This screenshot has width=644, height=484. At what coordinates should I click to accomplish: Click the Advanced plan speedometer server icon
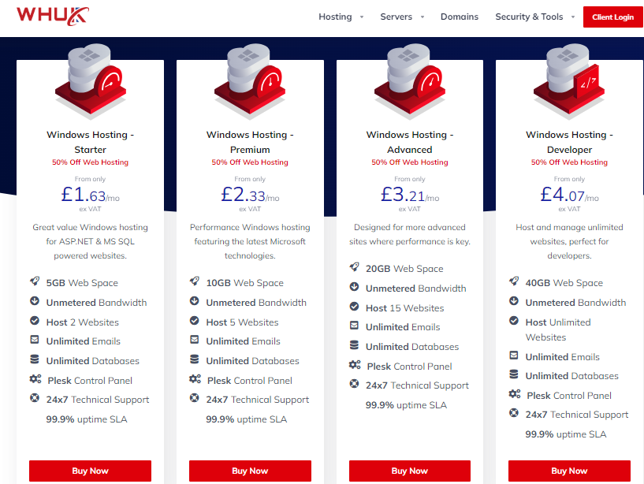[x=409, y=80]
